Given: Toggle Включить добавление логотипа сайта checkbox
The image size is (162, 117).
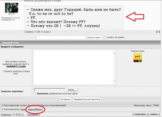Looking at the screenshot, I should click(x=35, y=94).
